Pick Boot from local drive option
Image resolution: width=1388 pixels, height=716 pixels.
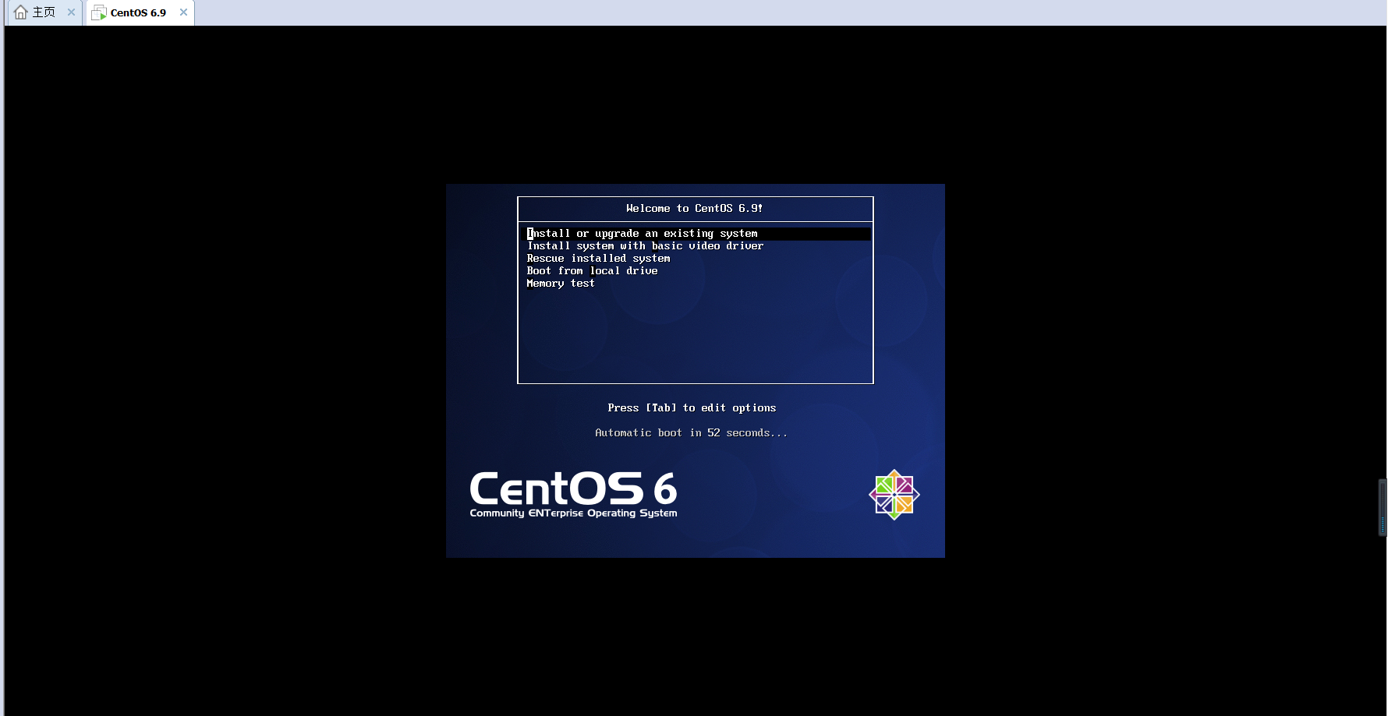tap(592, 271)
